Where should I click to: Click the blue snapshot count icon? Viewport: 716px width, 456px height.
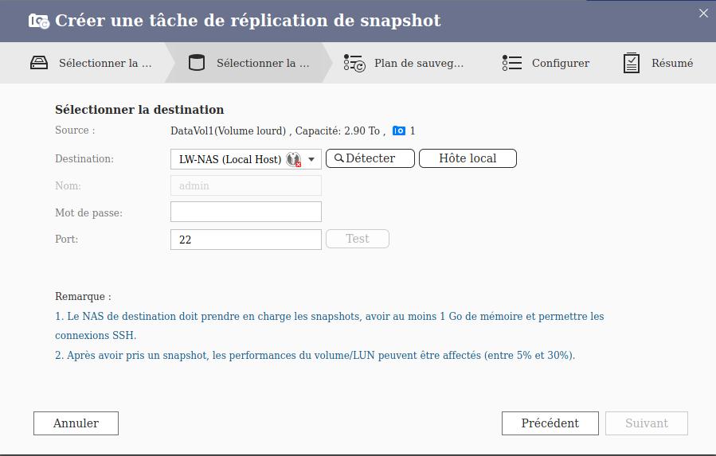pyautogui.click(x=399, y=131)
